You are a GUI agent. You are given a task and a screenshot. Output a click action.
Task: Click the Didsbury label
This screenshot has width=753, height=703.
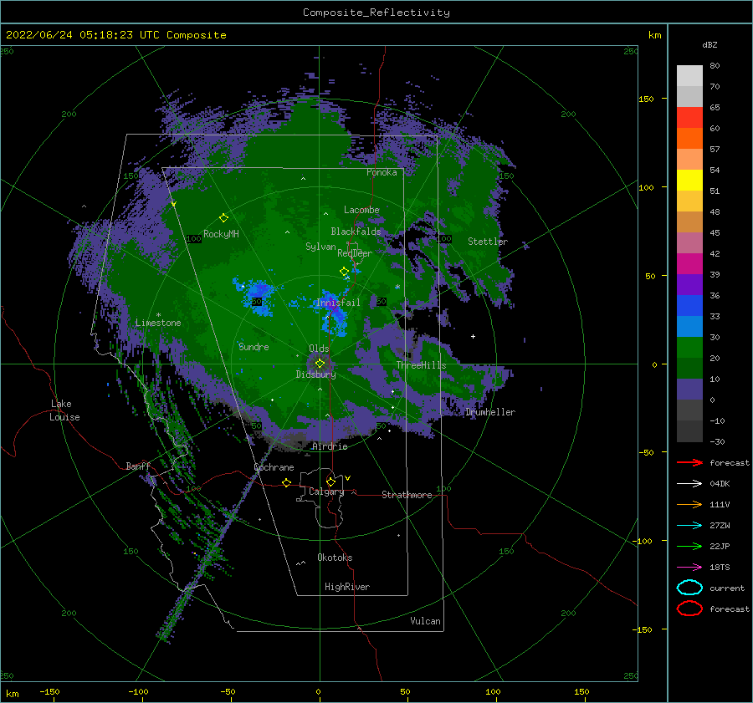click(x=315, y=374)
